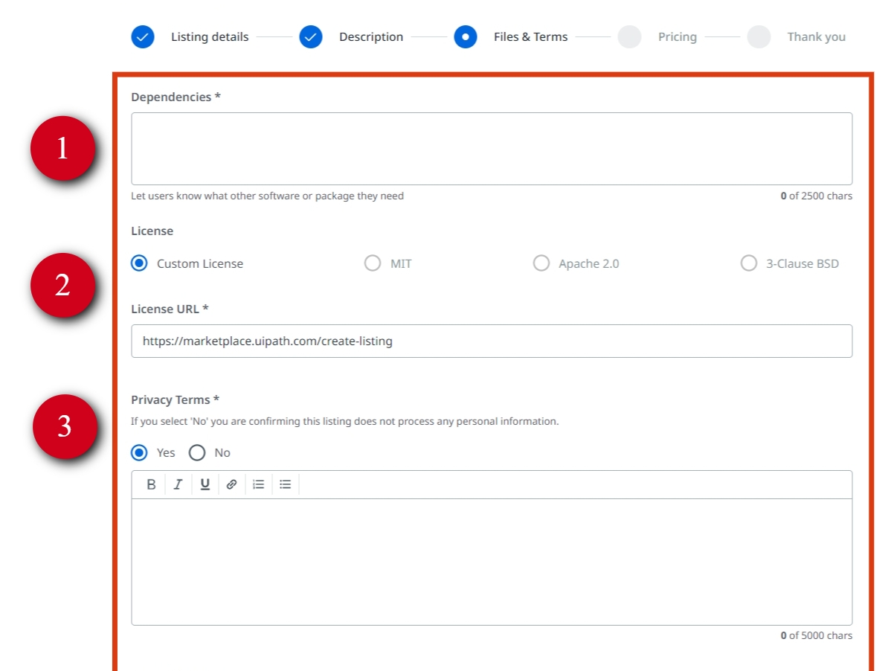Insert a bulleted list in the editor
Viewport: 891px width, 671px height.
tap(285, 484)
